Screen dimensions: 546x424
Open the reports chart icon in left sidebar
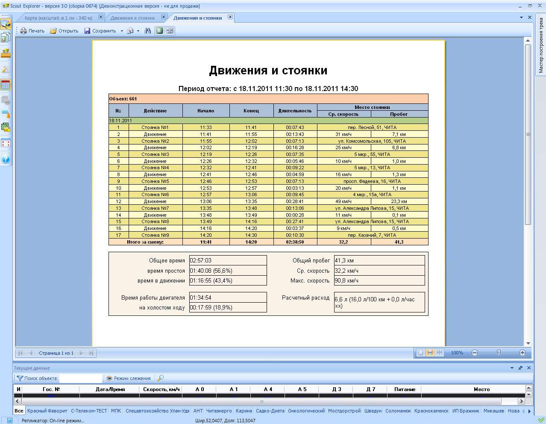6,38
